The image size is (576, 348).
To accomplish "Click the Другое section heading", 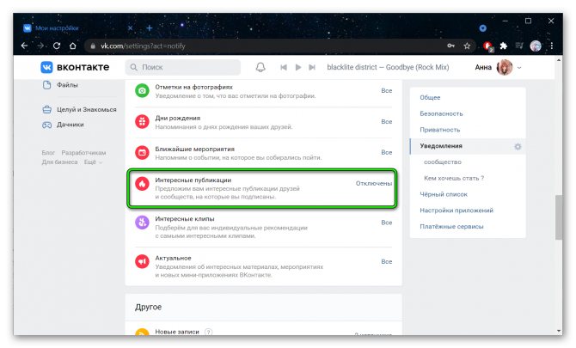I will click(x=148, y=307).
